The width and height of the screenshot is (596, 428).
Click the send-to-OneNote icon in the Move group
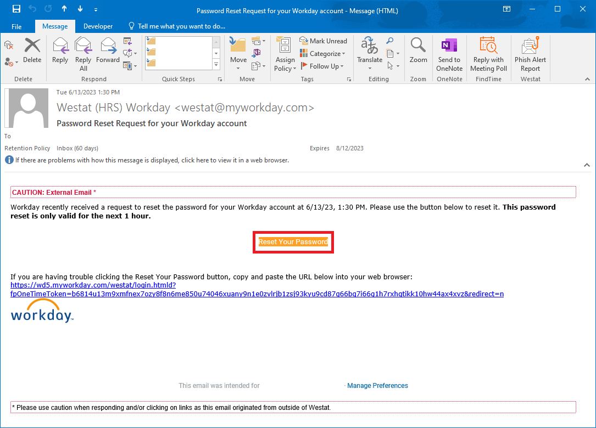coord(257,53)
